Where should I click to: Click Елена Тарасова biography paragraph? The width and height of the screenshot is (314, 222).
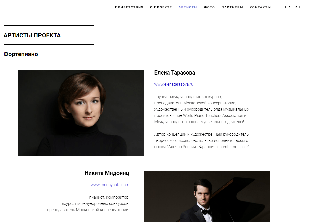pyautogui.click(x=202, y=109)
